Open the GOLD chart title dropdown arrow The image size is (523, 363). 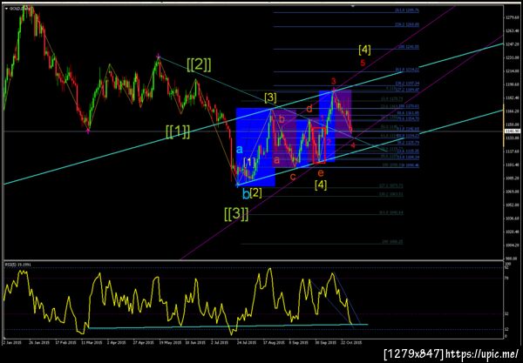[6, 9]
